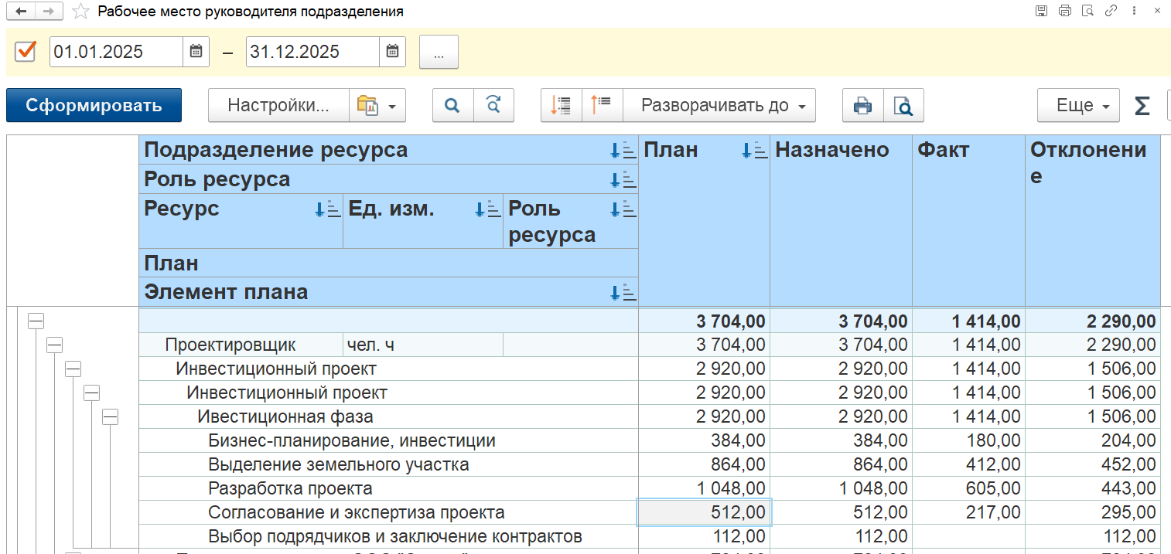Screen dimensions: 1171x554
Task: Click the sigma sum icon
Action: point(1142,105)
